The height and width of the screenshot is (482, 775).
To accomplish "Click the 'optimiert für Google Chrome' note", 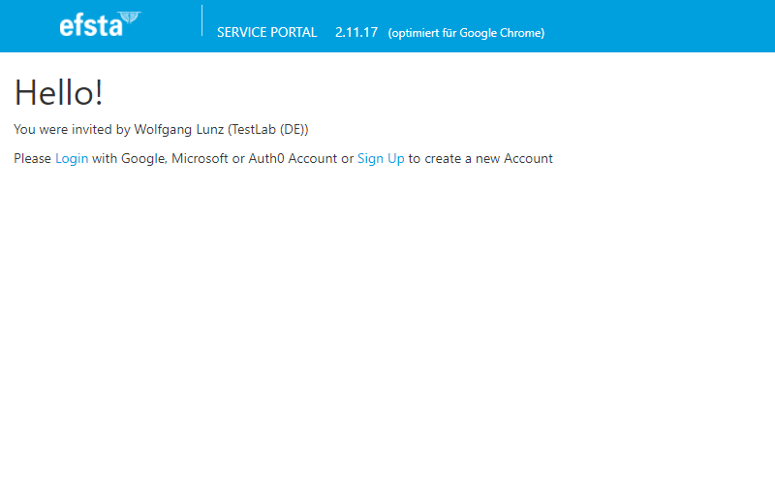I will point(466,33).
